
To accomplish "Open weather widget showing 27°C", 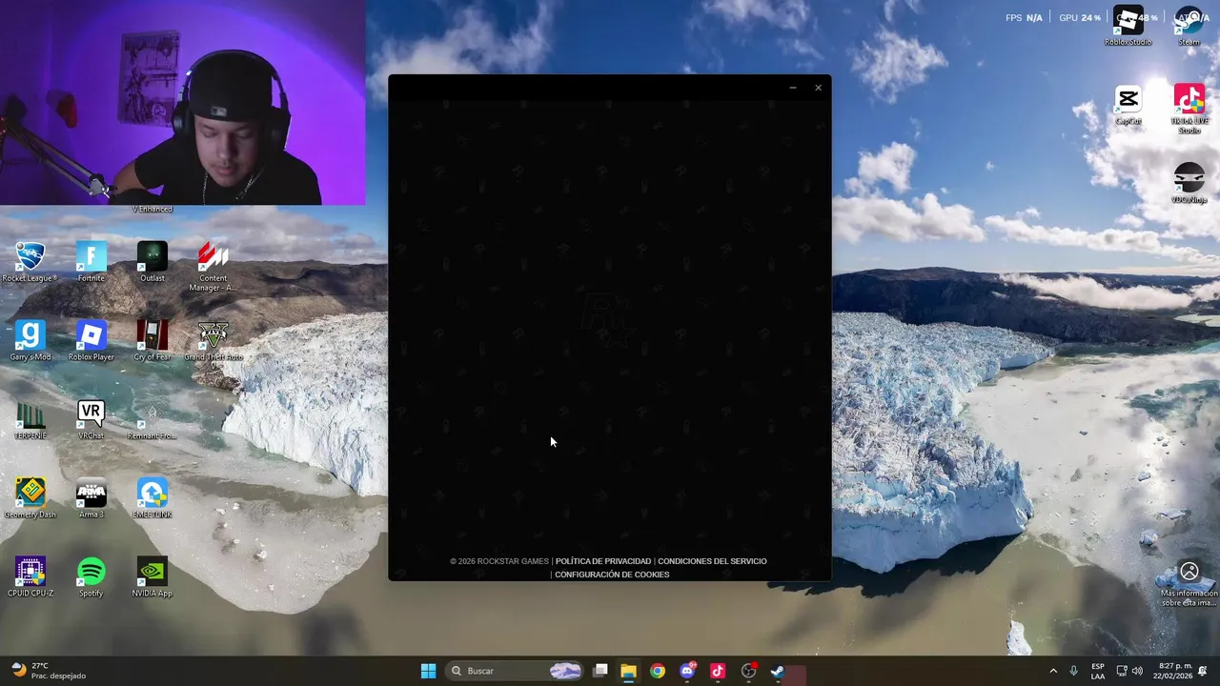I will click(50, 671).
